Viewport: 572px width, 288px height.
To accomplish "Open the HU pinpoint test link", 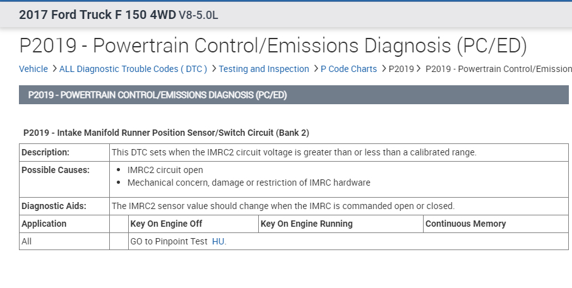I will [x=218, y=241].
